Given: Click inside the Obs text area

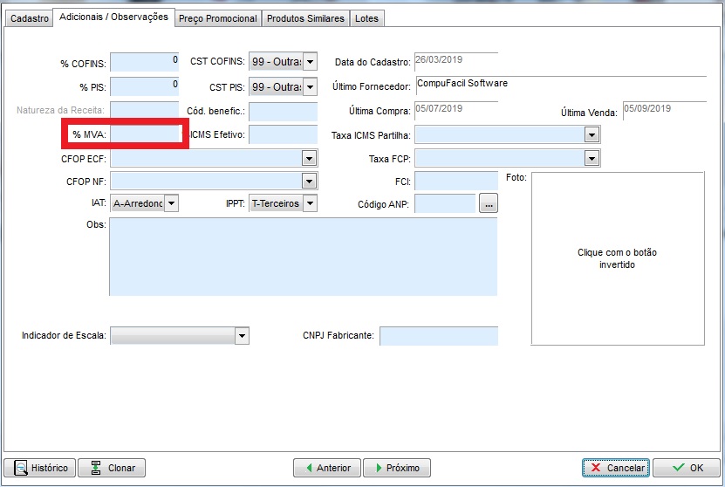Looking at the screenshot, I should [303, 257].
